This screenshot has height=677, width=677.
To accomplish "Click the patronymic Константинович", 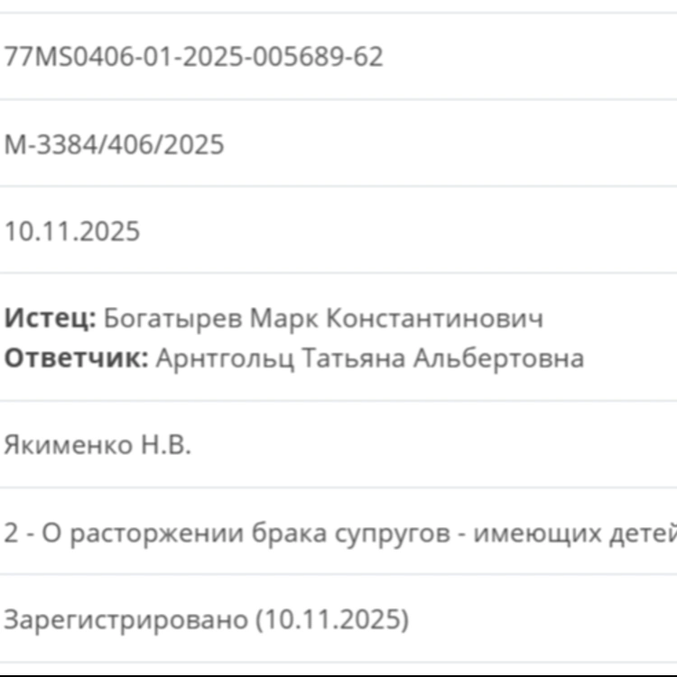I will click(433, 319).
